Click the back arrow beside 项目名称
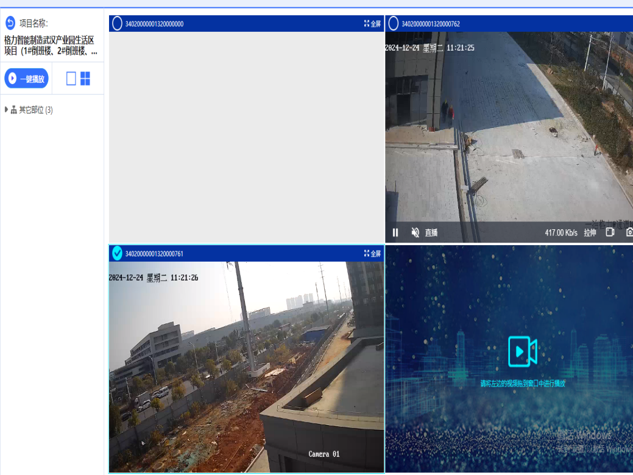This screenshot has height=475, width=633. point(10,23)
